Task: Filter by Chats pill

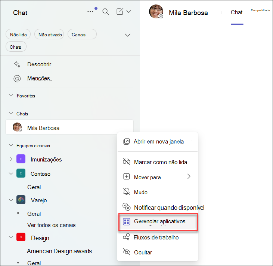Action: click(16, 47)
